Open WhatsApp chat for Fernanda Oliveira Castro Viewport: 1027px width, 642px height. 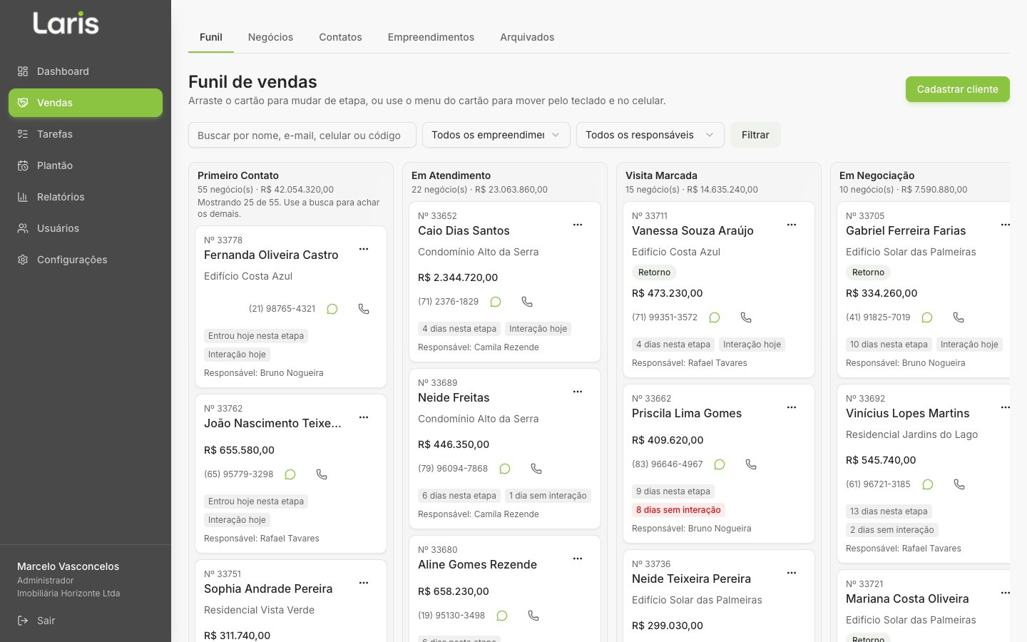click(332, 309)
